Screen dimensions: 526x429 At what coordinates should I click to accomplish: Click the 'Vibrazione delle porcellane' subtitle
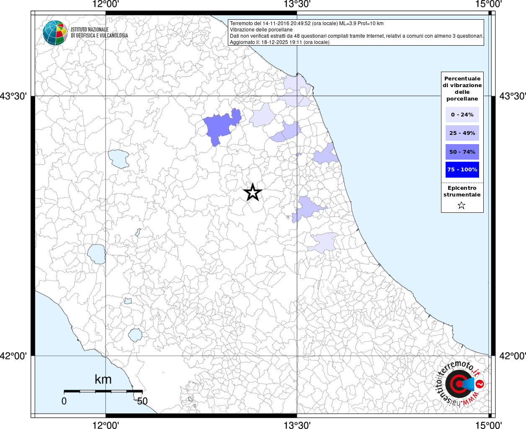261,30
